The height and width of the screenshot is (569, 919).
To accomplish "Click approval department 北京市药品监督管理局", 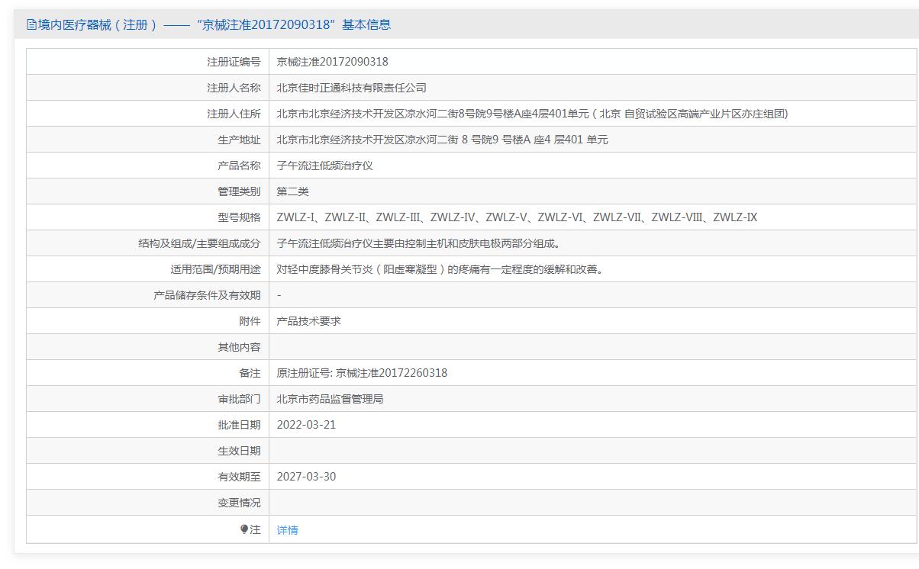I will pyautogui.click(x=330, y=399).
